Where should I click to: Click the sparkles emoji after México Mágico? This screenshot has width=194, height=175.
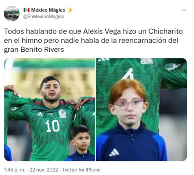coord(70,10)
